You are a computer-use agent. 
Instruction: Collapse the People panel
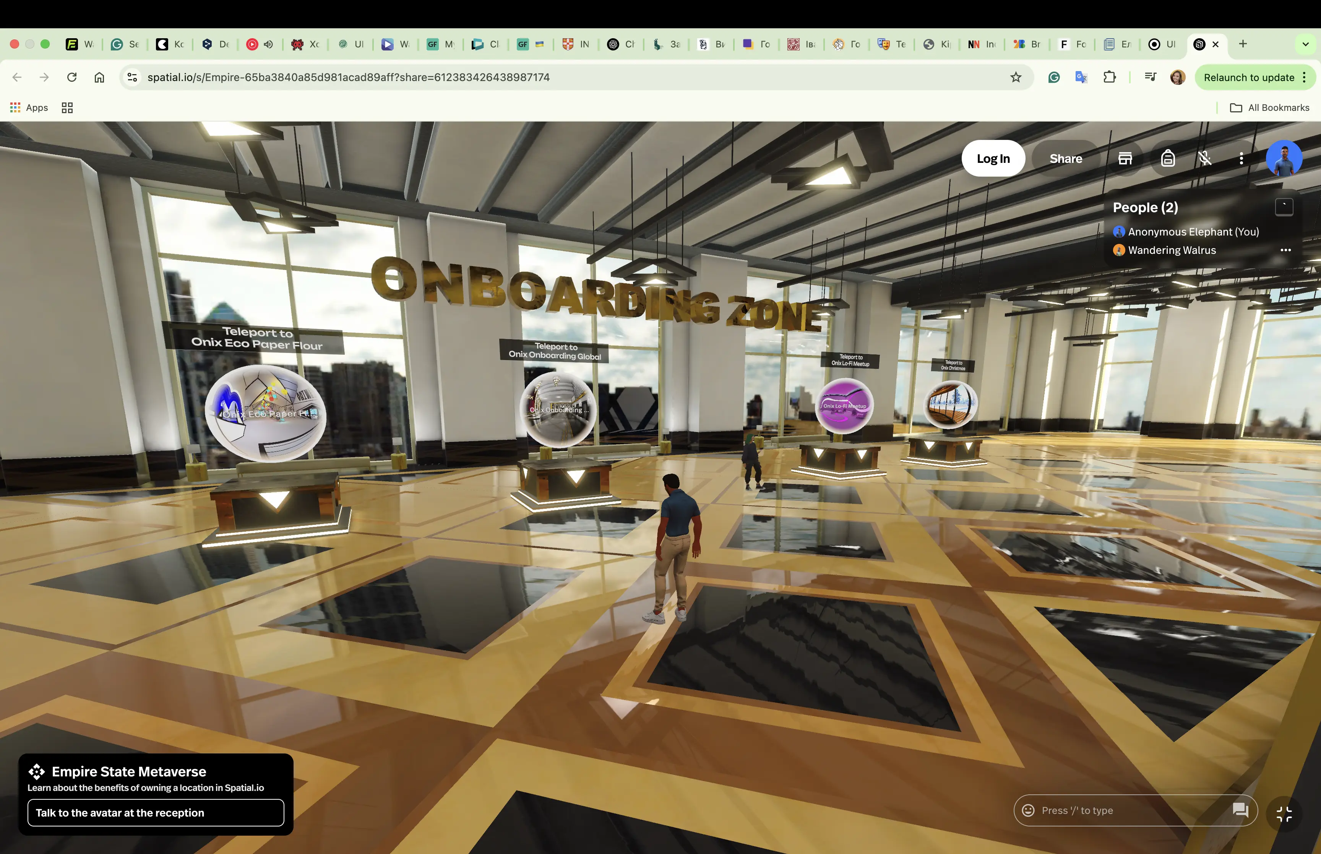[1284, 207]
